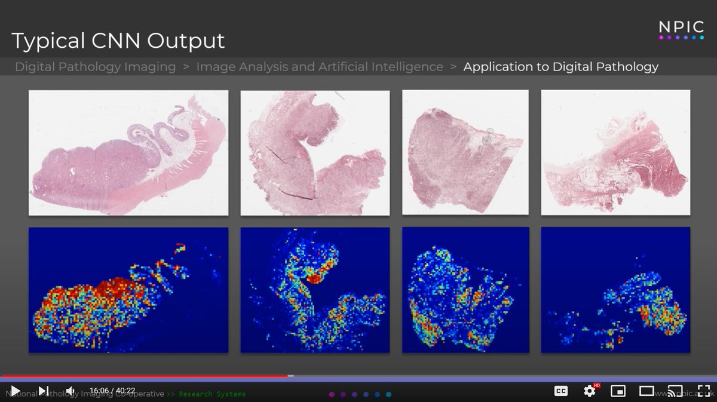Click the 'Typical CNN Output' slide title
This screenshot has width=717, height=402.
click(118, 41)
